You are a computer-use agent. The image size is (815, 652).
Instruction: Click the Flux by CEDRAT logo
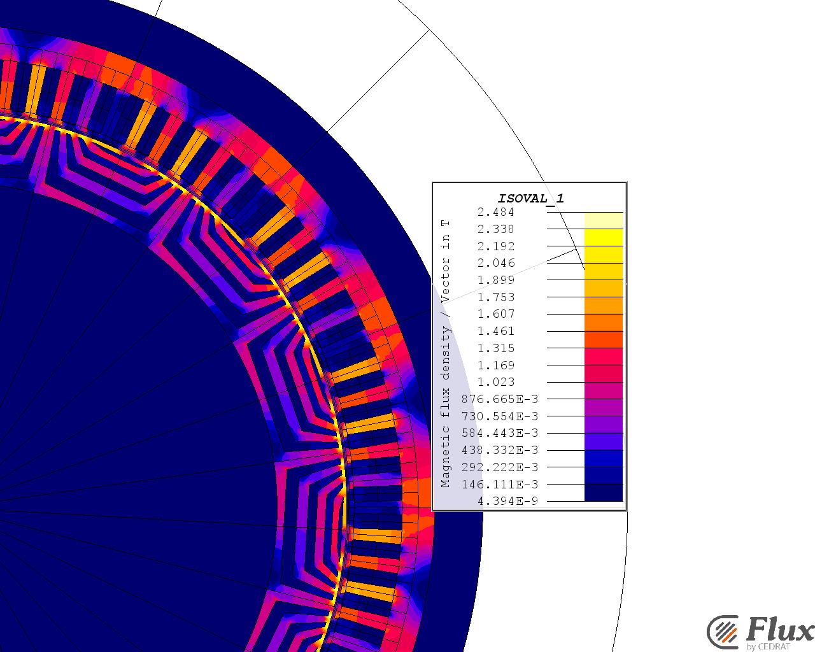point(760,633)
